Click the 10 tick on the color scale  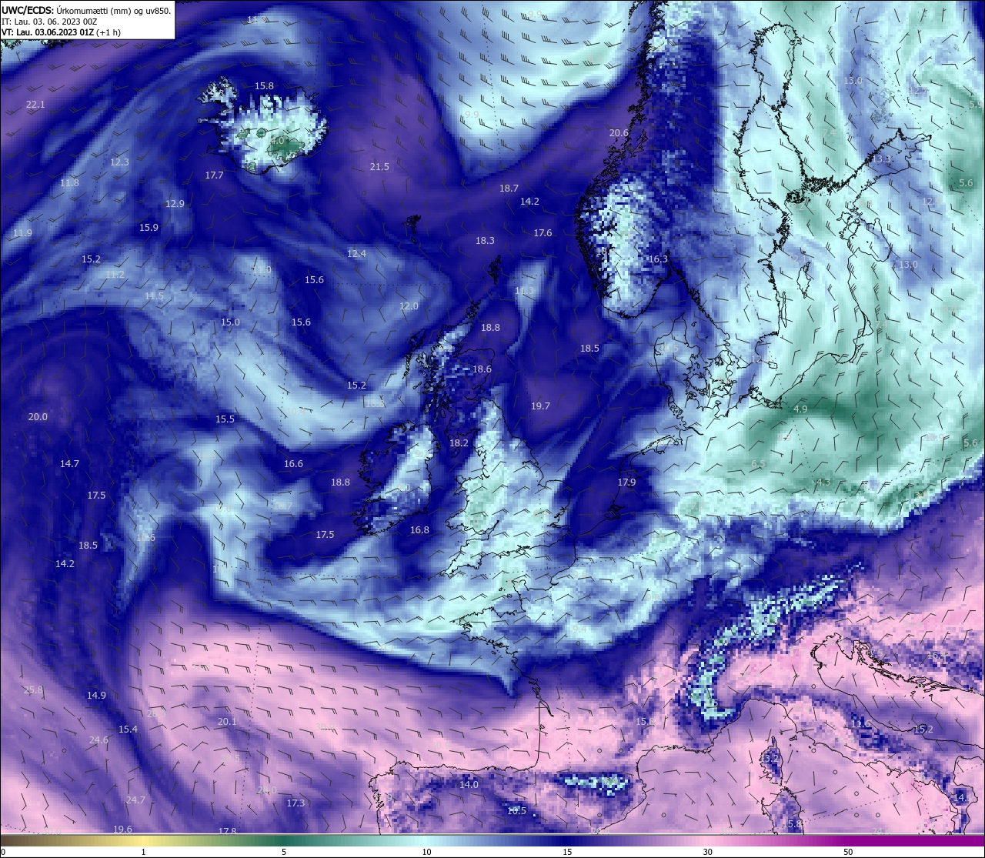point(426,852)
